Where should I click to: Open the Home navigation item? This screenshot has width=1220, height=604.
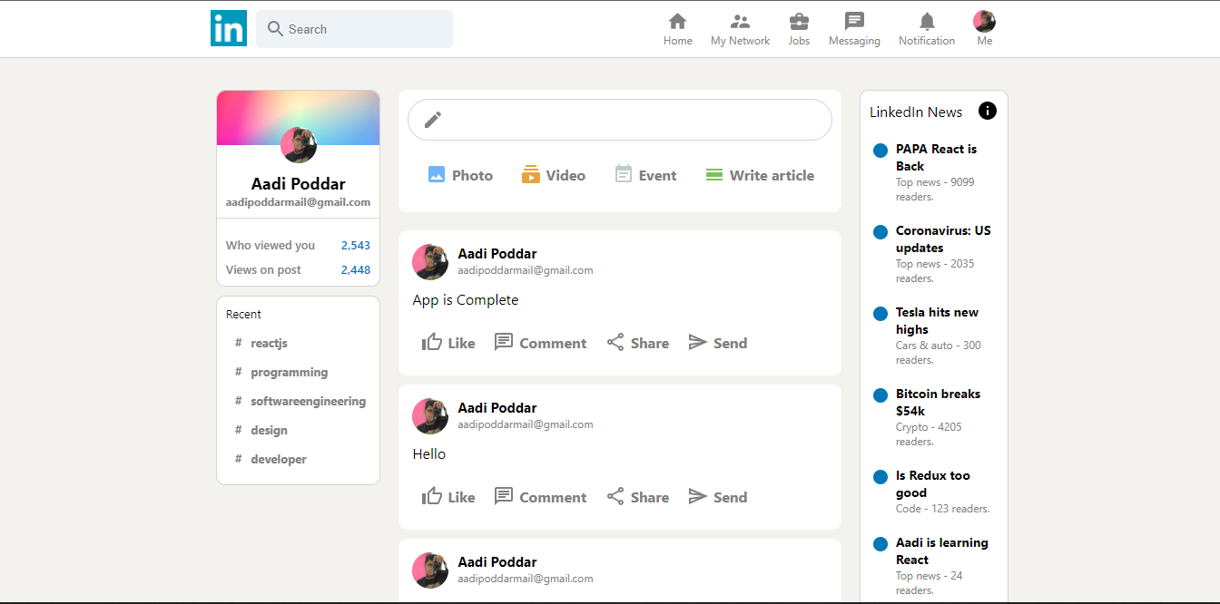coord(677,29)
